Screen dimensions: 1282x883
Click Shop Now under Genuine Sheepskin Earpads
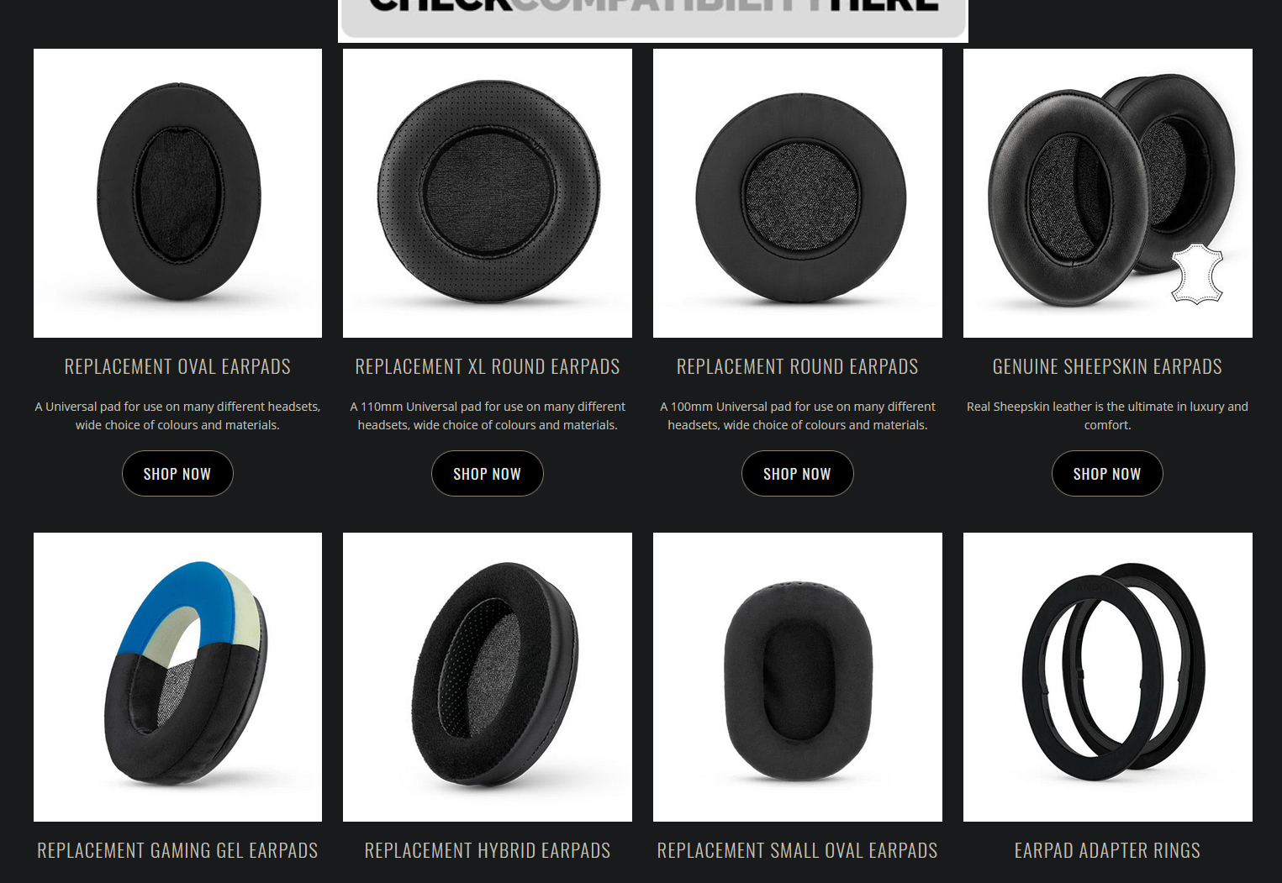pyautogui.click(x=1107, y=474)
